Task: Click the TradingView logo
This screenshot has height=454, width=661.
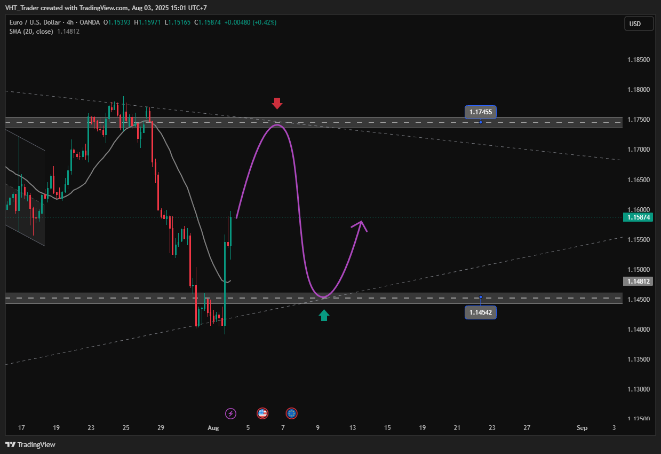Action: 30,444
